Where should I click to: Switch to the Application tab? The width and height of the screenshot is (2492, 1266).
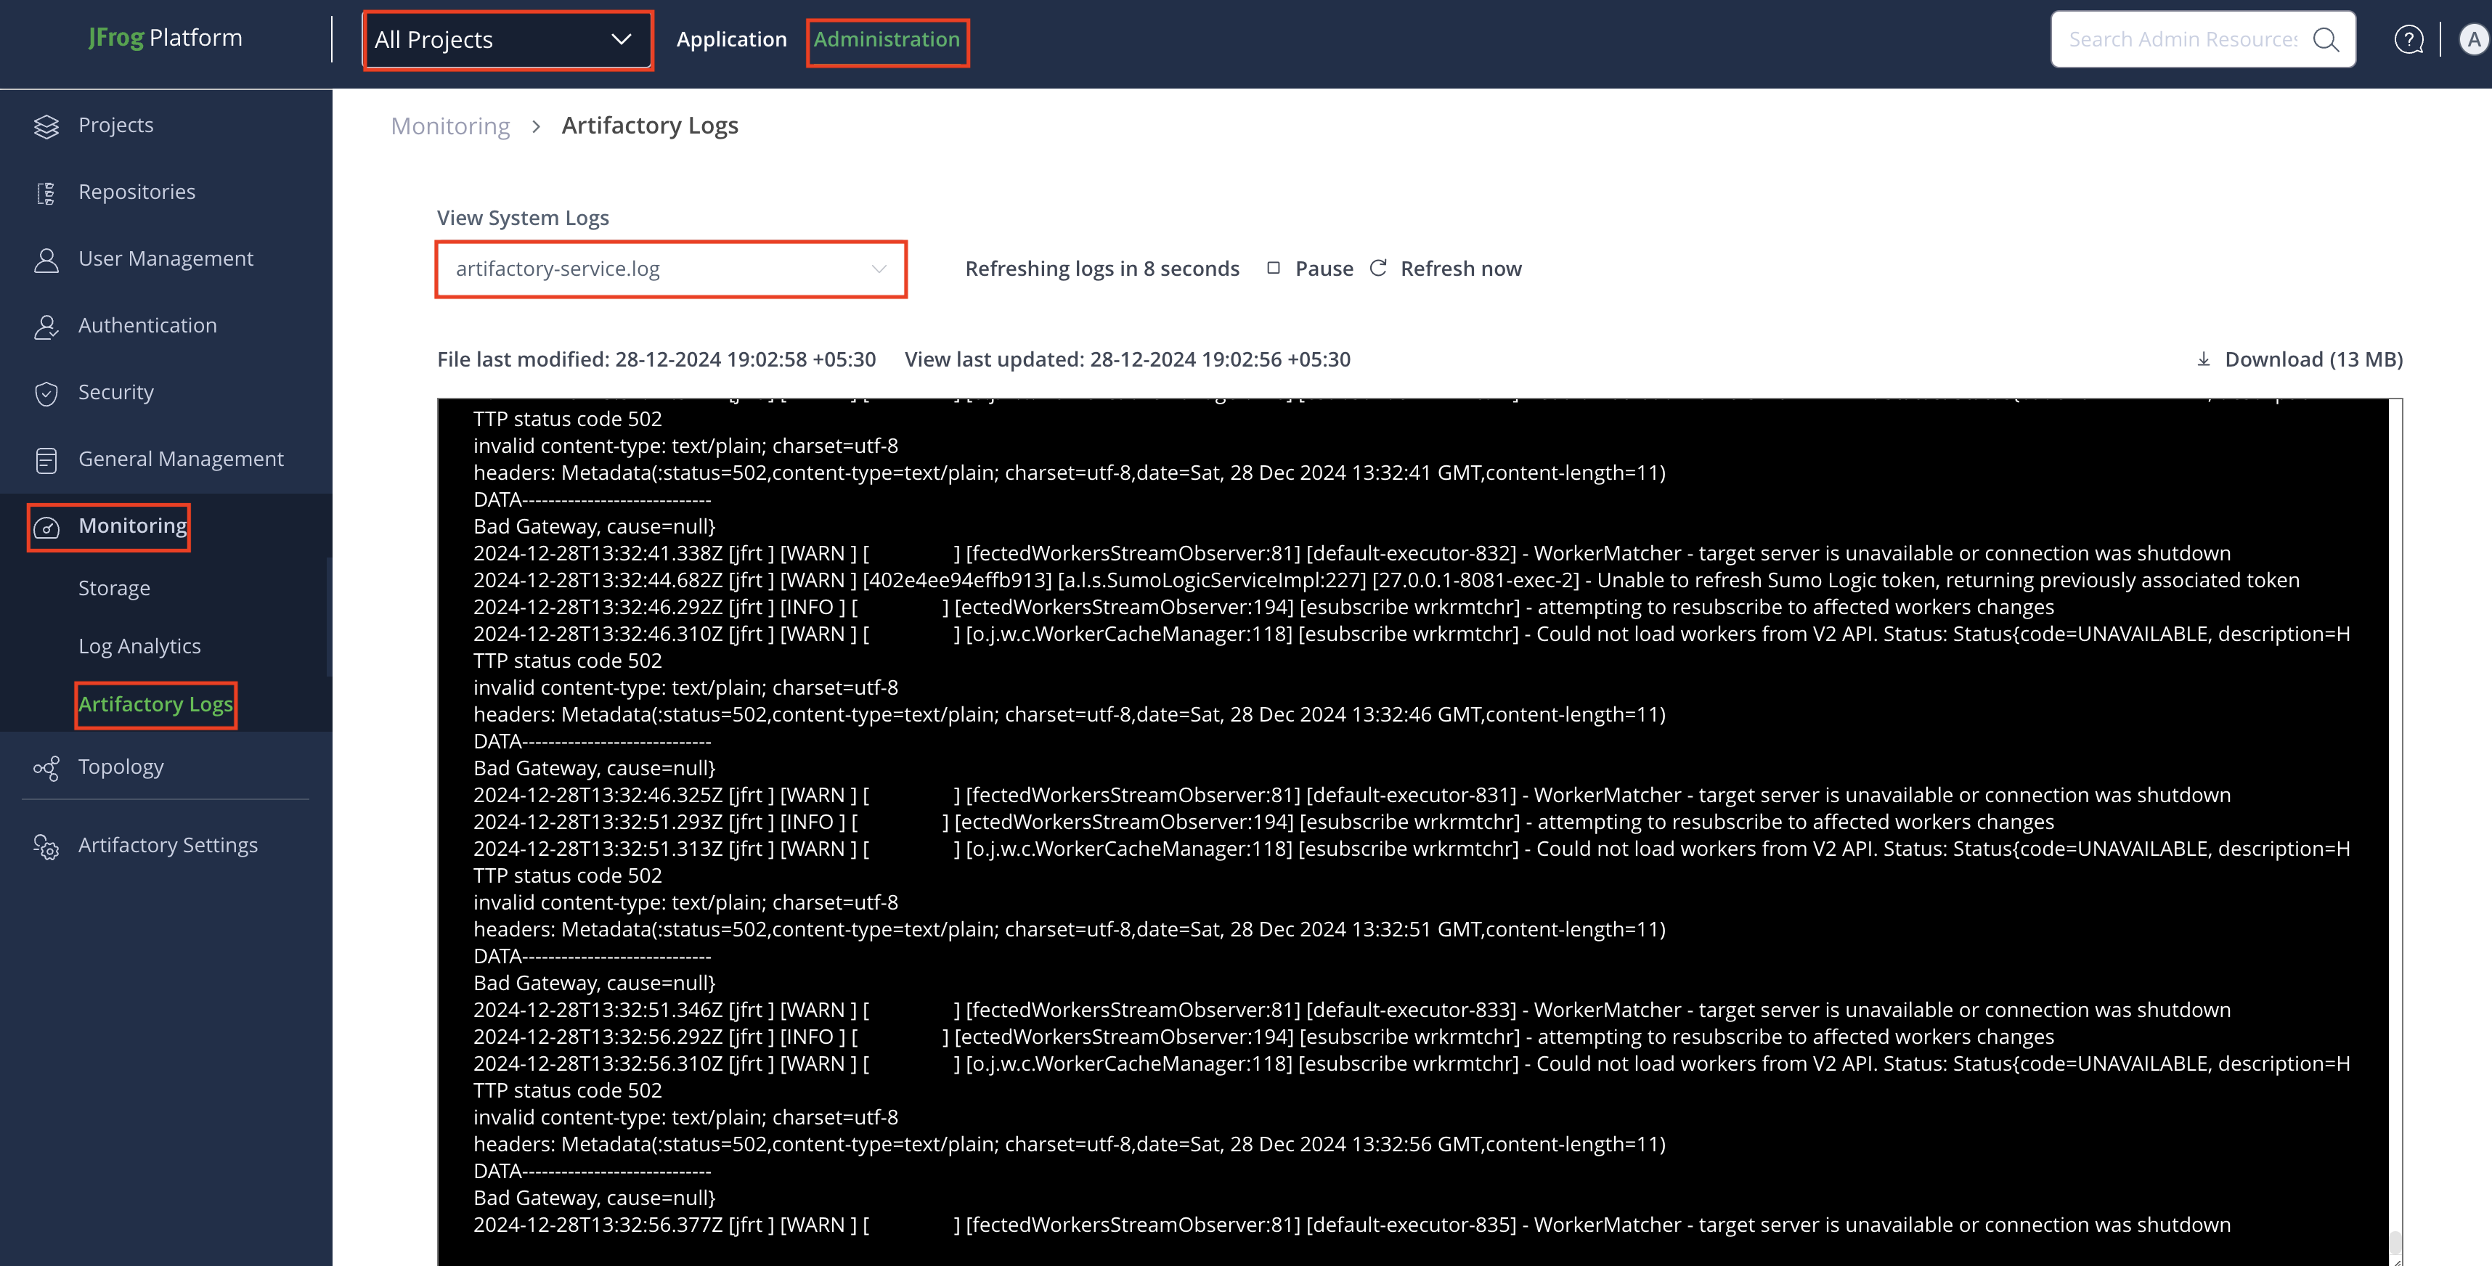click(x=731, y=40)
